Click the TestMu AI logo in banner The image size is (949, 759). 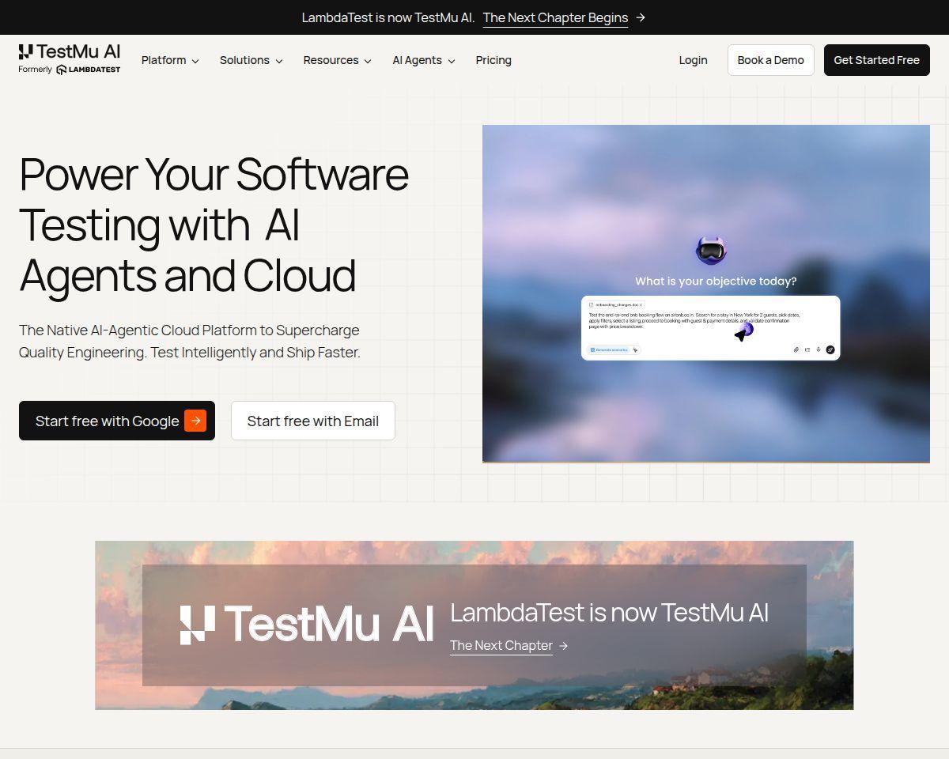click(307, 625)
